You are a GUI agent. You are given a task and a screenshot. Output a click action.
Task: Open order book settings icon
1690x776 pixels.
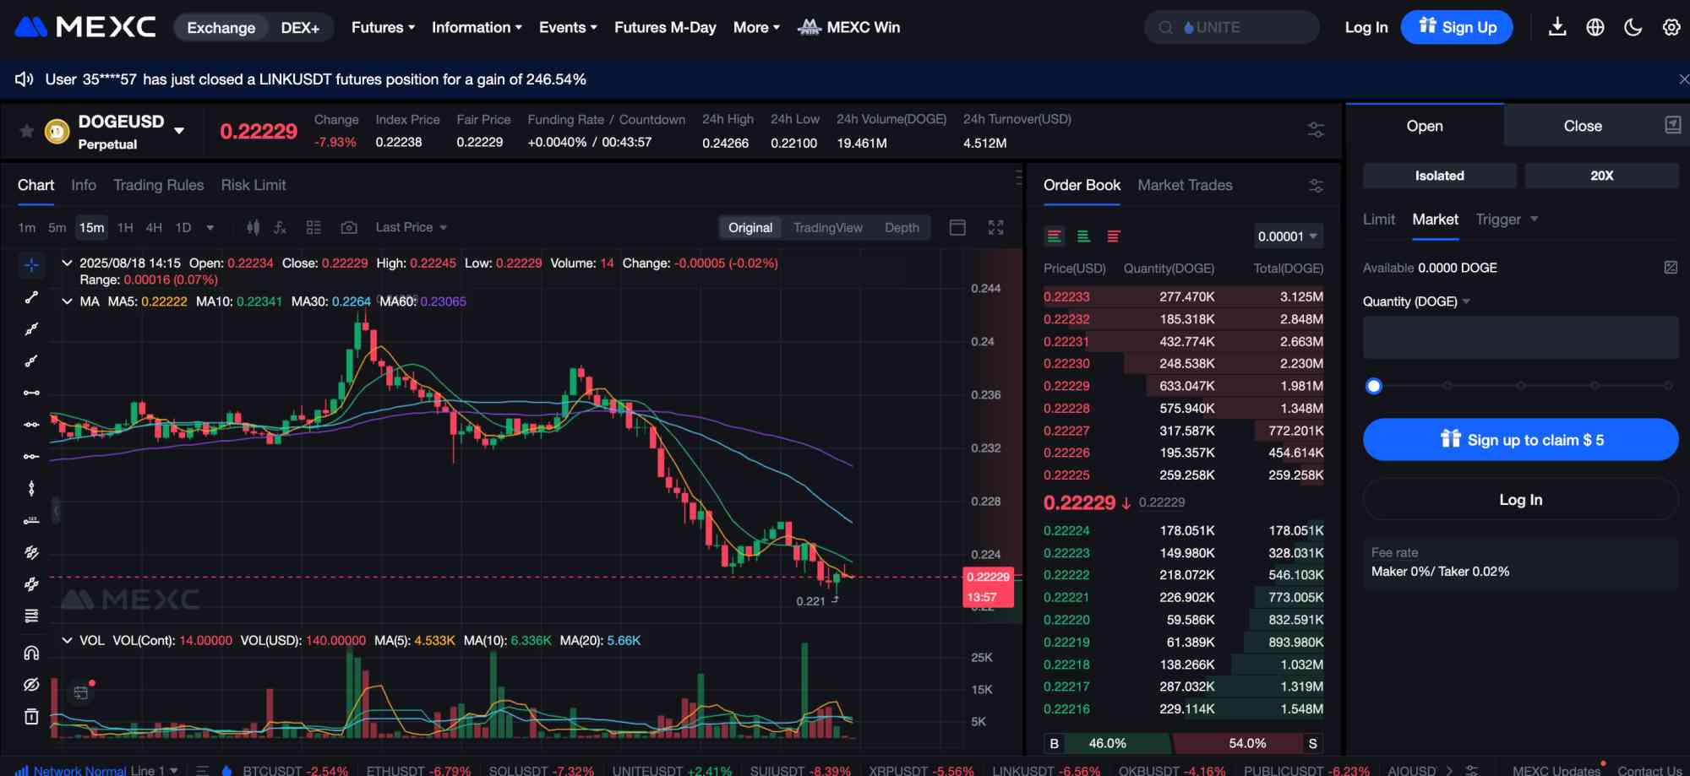1315,185
